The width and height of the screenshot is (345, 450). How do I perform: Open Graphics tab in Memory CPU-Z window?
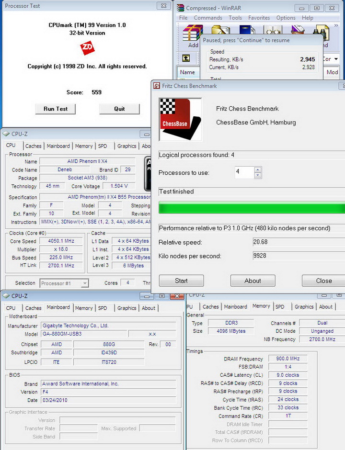(304, 306)
